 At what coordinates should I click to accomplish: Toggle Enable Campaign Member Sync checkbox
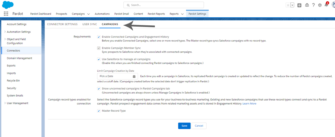(99, 48)
